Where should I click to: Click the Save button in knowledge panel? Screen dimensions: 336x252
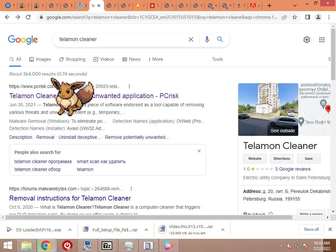click(x=308, y=158)
